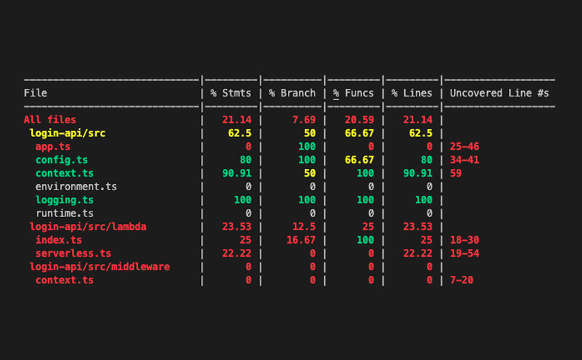Click the '% Stmts' column header
The image size is (582, 360).
coord(230,93)
